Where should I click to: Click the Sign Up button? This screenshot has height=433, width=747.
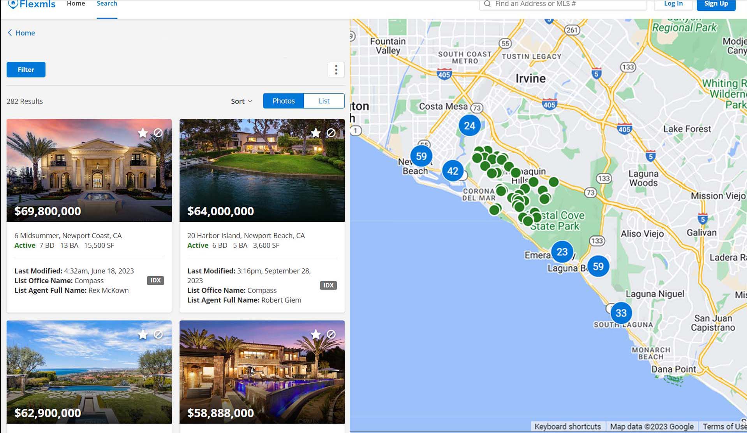715,4
